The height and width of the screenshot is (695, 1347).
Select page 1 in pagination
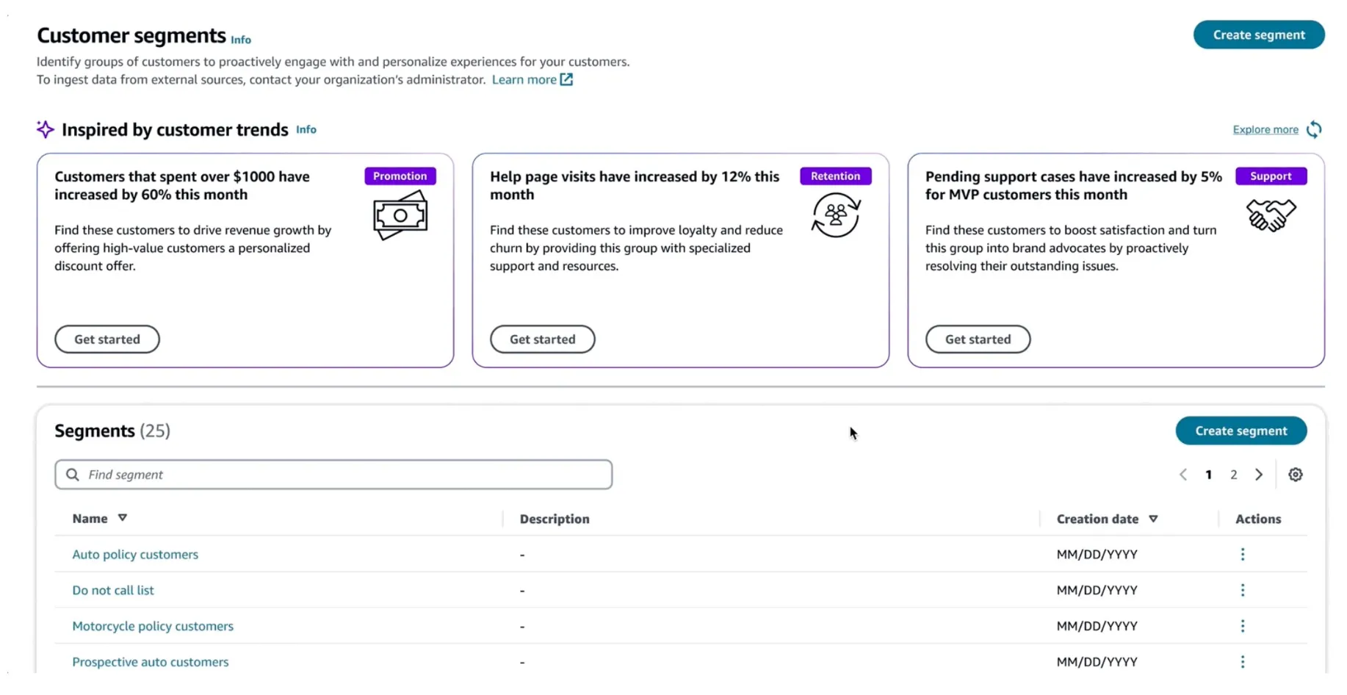coord(1208,475)
